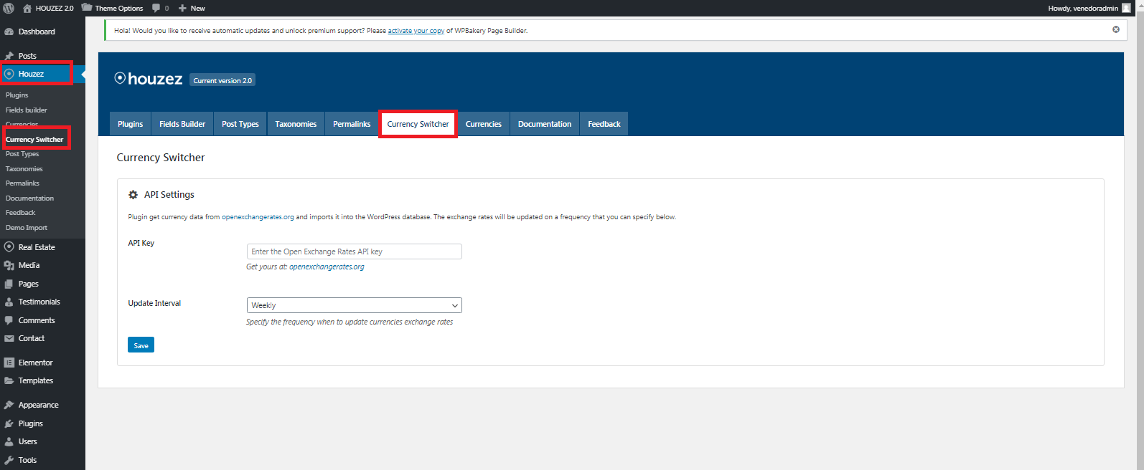Viewport: 1144px width, 470px height.
Task: Open the Fields builder submenu item
Action: click(x=27, y=110)
